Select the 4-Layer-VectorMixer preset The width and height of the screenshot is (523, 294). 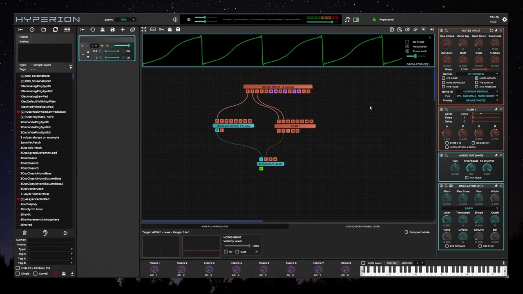coord(35,194)
